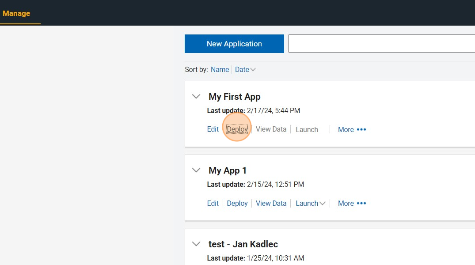Focus the search field beside New Application
The image size is (475, 265).
pyautogui.click(x=380, y=44)
